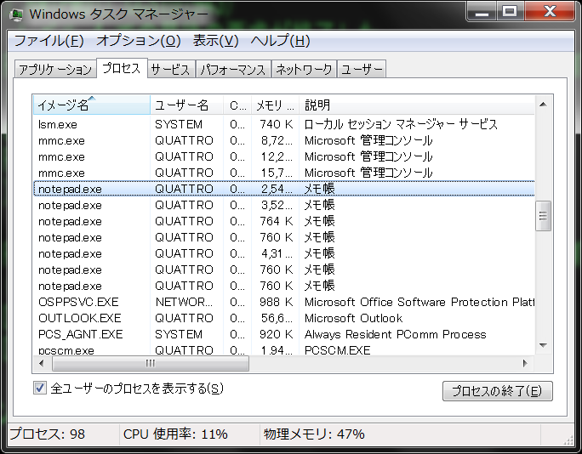Screen dimensions: 582x454
Task: Switch to the サービス tab
Action: (170, 70)
